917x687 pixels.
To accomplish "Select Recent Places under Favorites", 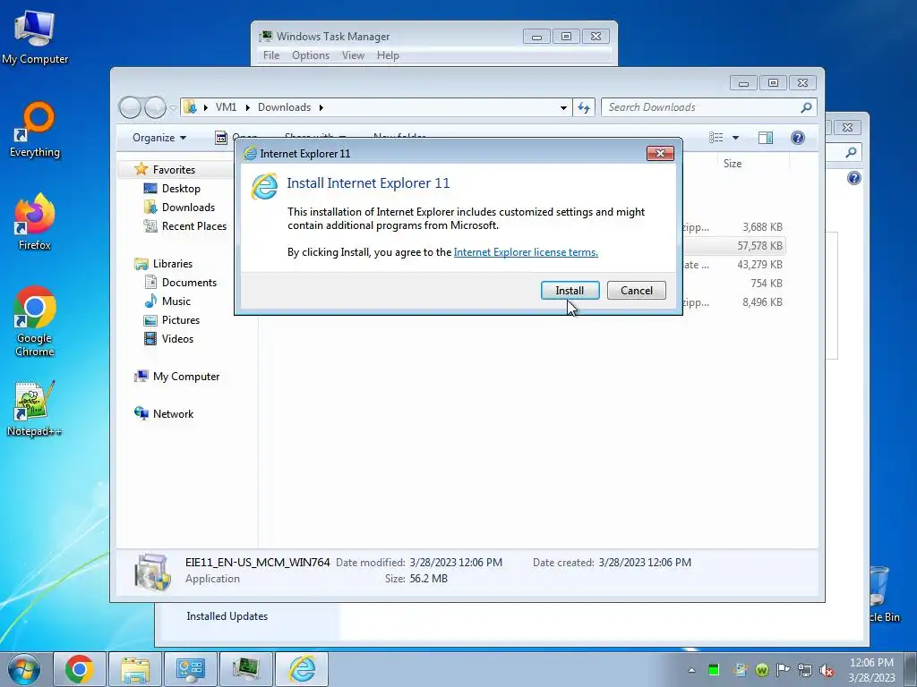I will point(193,226).
